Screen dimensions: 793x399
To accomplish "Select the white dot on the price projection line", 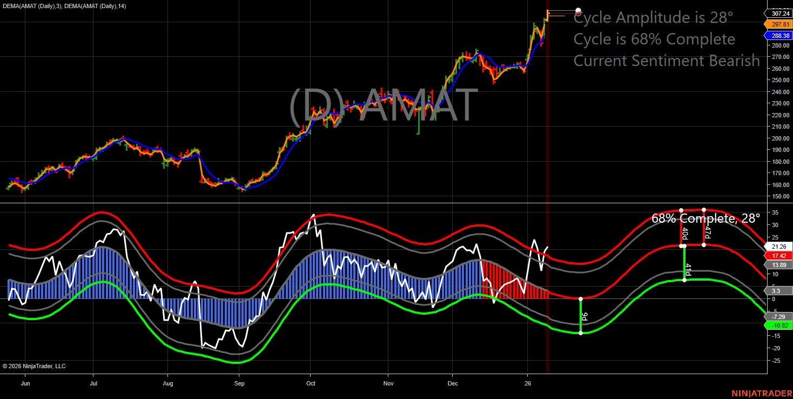I will [579, 11].
